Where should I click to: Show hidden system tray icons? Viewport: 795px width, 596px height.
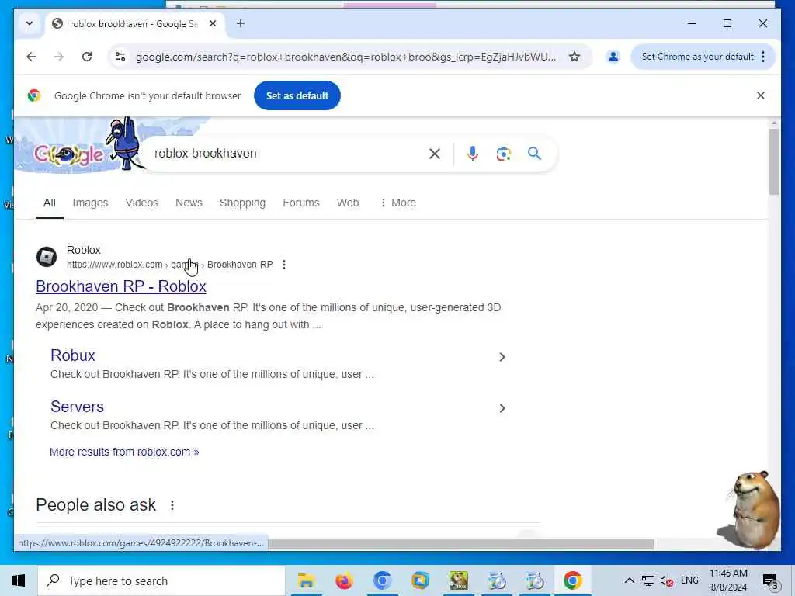pyautogui.click(x=629, y=580)
